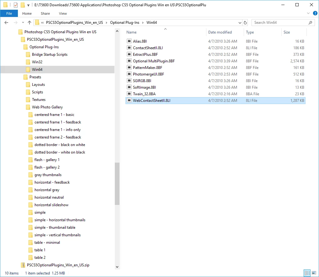The height and width of the screenshot is (277, 319).
Task: Open dropdown arrow after Optional Plug-Ins breadcrumb
Action: point(143,23)
